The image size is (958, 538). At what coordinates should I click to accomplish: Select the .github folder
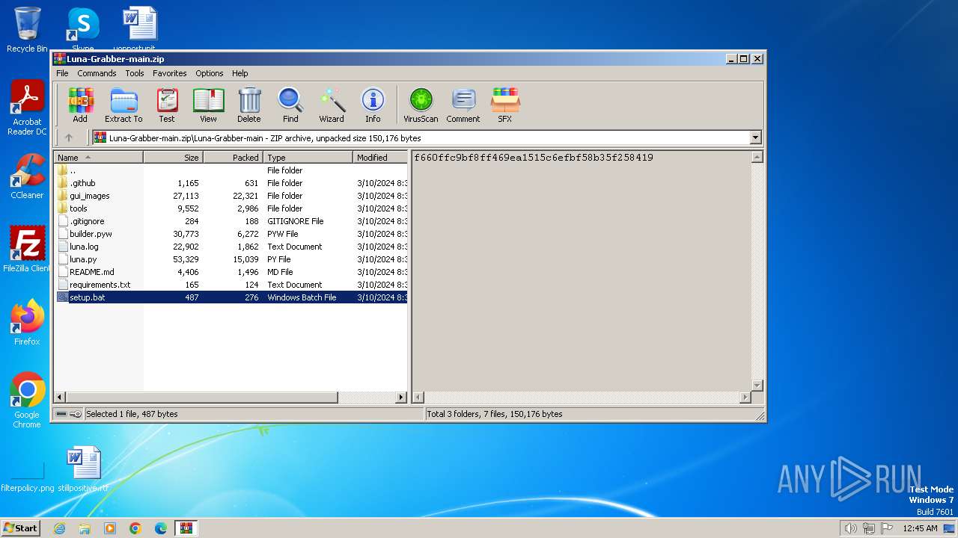231,183
